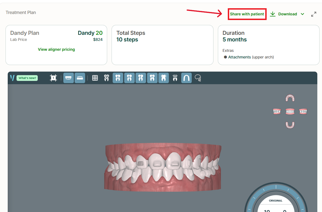Toggle the tooth with letter A

pos(118,78)
